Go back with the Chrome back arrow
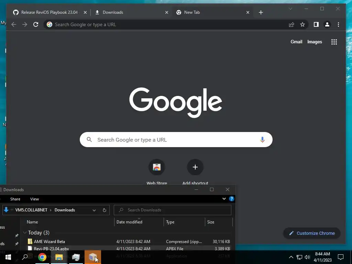Screen dimensions: 352x264 tap(14, 24)
